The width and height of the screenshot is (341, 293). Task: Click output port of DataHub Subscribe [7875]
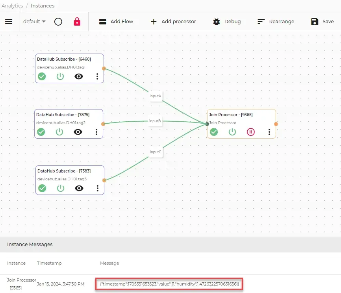[103, 124]
